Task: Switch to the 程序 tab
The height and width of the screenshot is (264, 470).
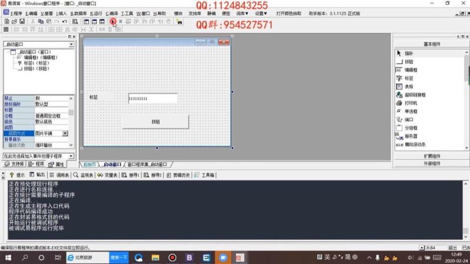Action: (36, 164)
